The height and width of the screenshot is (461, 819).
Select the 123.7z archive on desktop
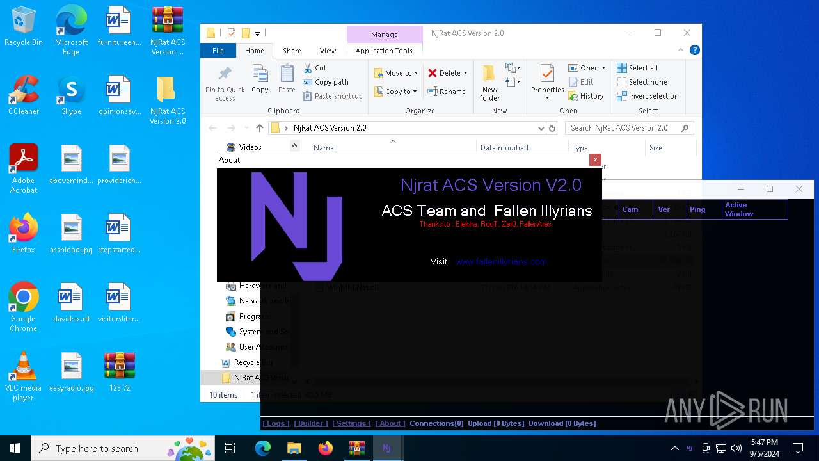[119, 371]
